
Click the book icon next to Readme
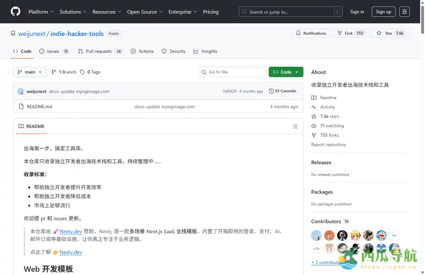click(x=314, y=97)
